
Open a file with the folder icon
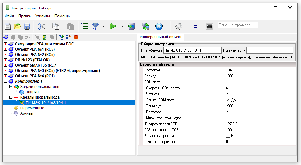coord(18,26)
